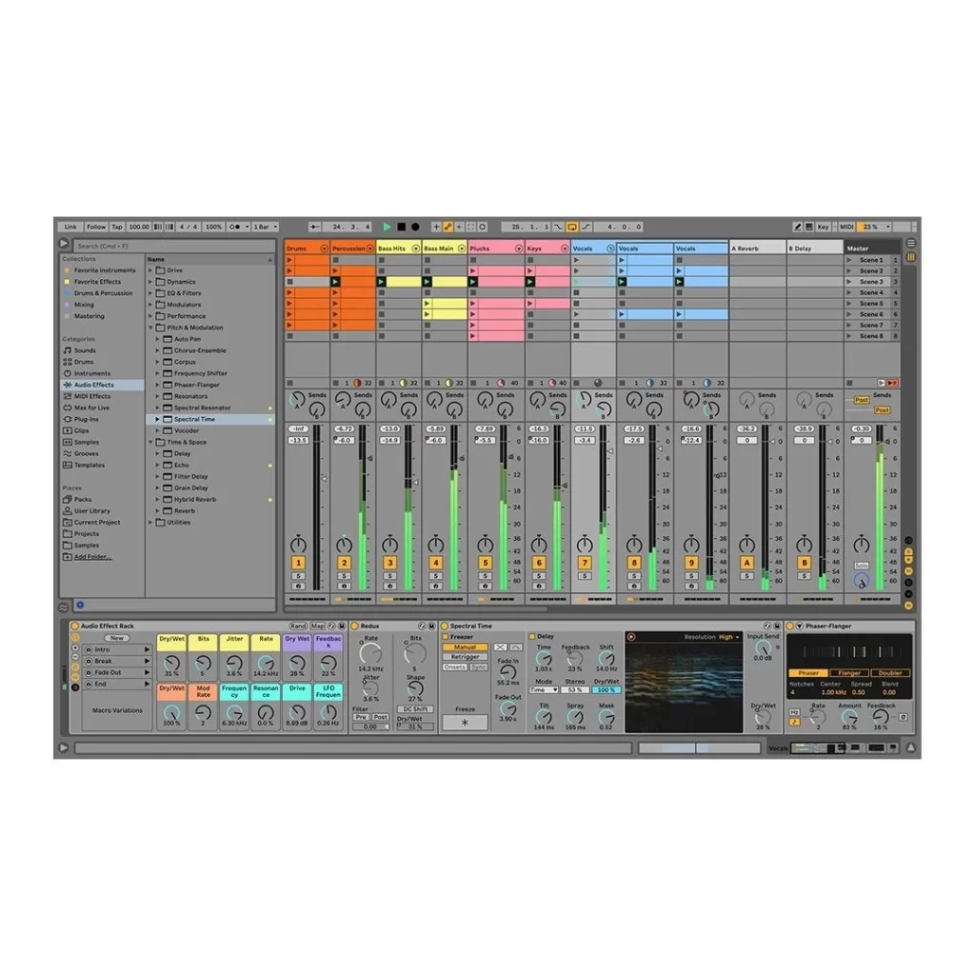This screenshot has width=975, height=975.
Task: Solo track 2 Percussion
Action: (344, 576)
